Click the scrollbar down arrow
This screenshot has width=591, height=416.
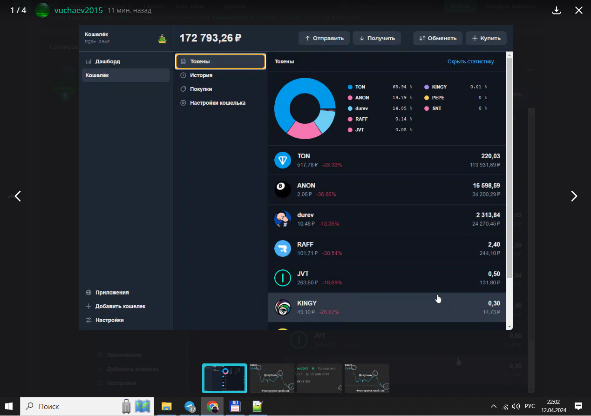(509, 327)
